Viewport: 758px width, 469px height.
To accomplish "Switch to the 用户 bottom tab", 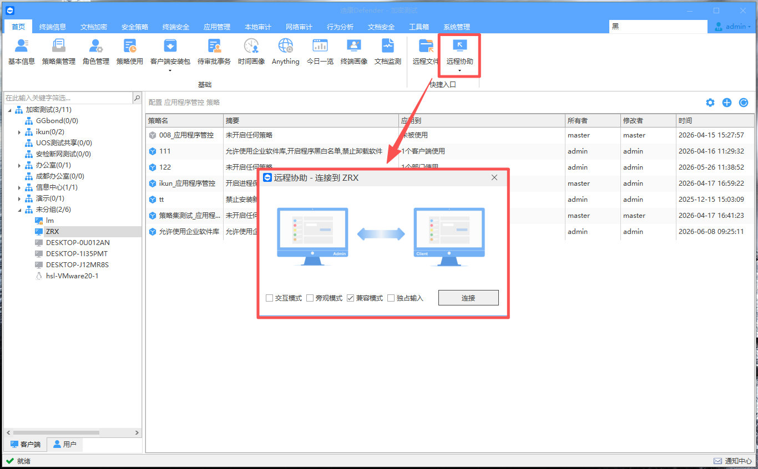I will click(64, 444).
